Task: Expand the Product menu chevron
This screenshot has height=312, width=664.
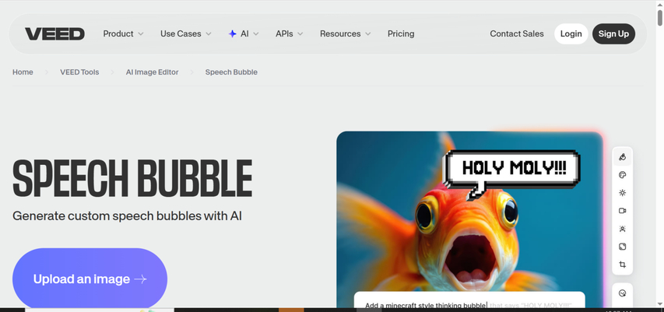Action: tap(141, 34)
